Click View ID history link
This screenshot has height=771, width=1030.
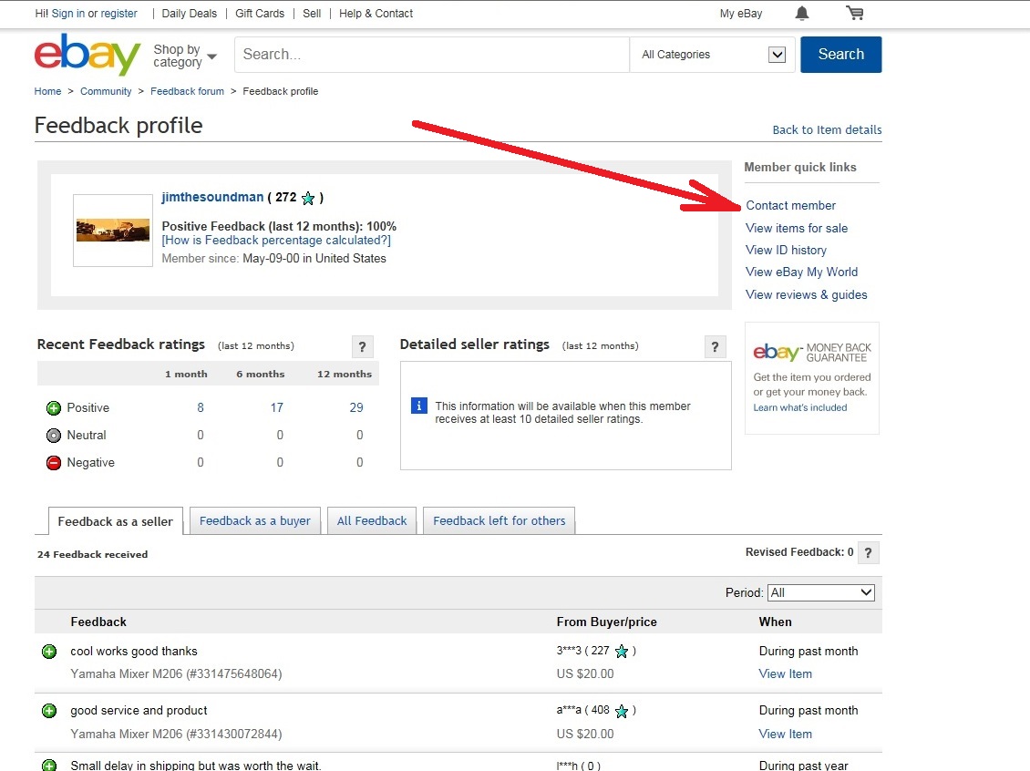(787, 251)
